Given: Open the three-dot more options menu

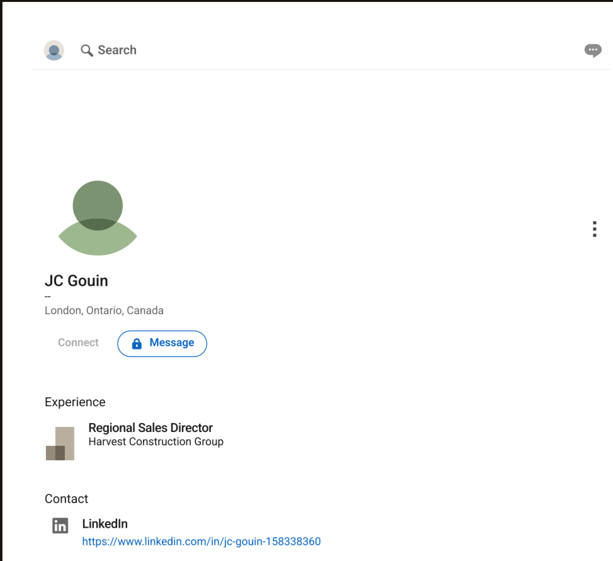Looking at the screenshot, I should [594, 229].
